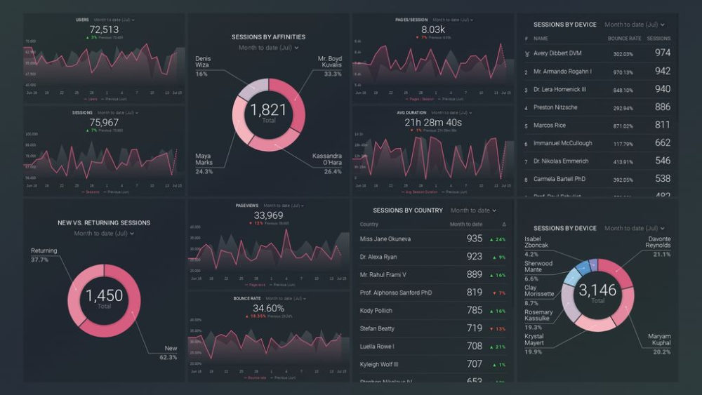Click the red down arrow in Stefan Beatty row

coord(491,328)
